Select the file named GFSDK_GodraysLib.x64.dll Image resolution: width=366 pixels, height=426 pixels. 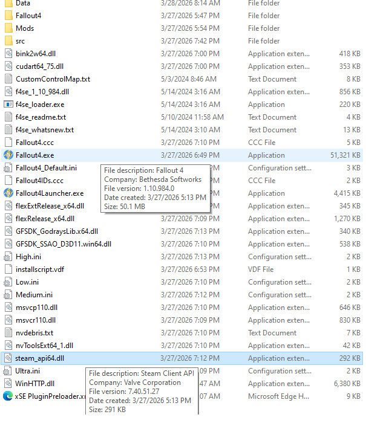point(57,231)
